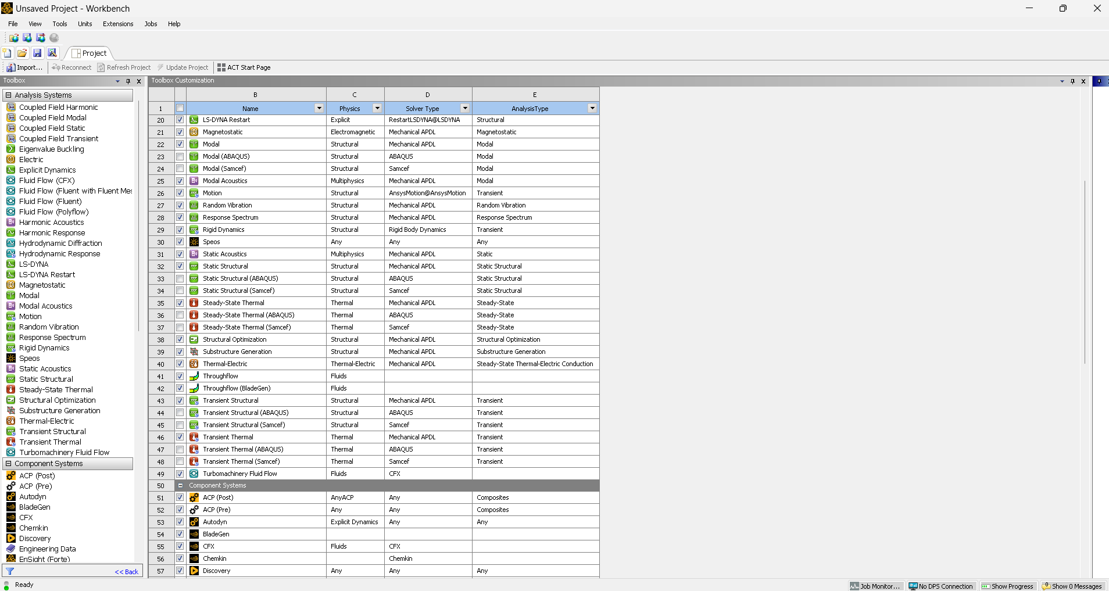Image resolution: width=1109 pixels, height=591 pixels.
Task: Click column B header in customization table
Action: point(255,94)
